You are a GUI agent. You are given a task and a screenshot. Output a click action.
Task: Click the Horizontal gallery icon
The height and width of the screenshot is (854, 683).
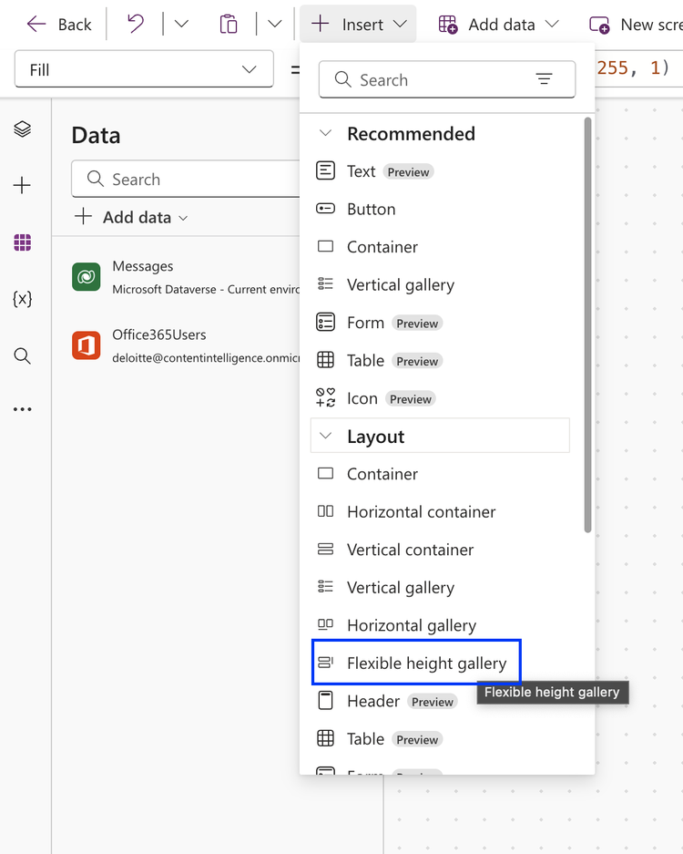pyautogui.click(x=325, y=624)
